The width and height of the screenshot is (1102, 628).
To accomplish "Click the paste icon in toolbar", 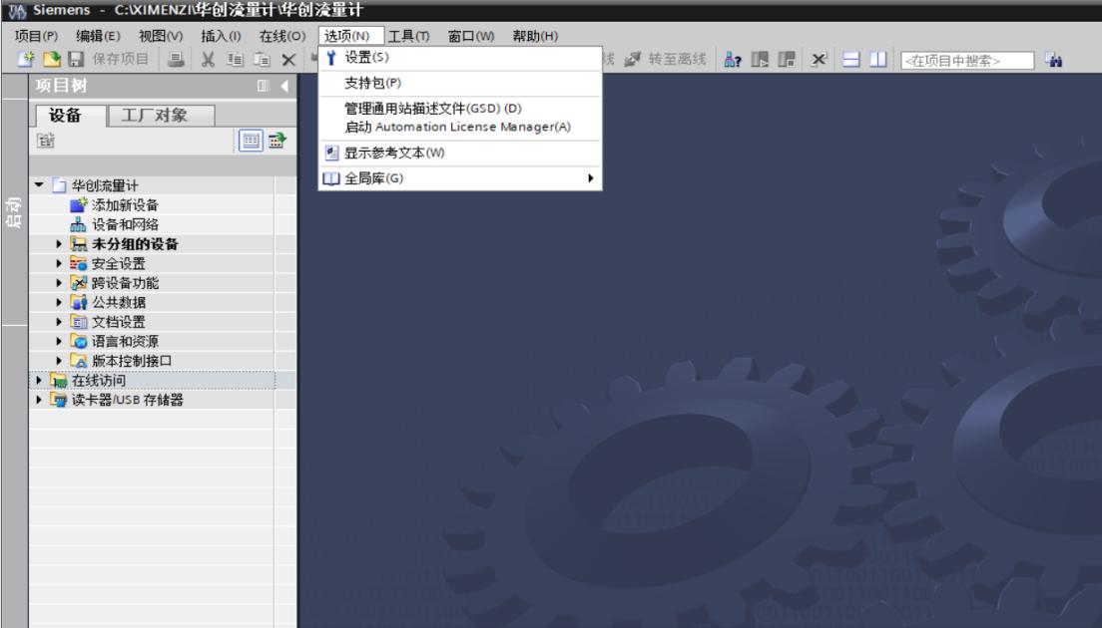I will (x=262, y=60).
